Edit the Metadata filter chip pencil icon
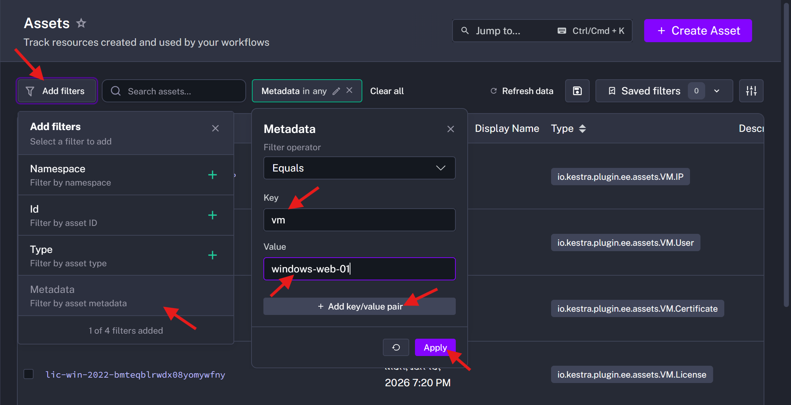The width and height of the screenshot is (791, 405). [x=336, y=91]
